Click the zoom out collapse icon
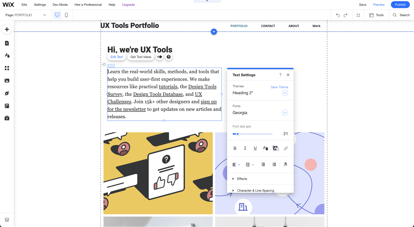This screenshot has width=414, height=227. click(358, 15)
